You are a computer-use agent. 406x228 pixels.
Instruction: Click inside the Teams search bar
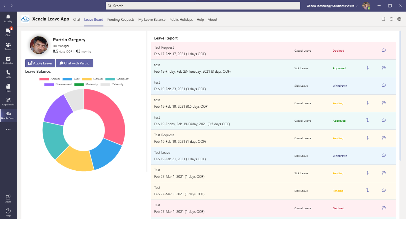pyautogui.click(x=203, y=6)
